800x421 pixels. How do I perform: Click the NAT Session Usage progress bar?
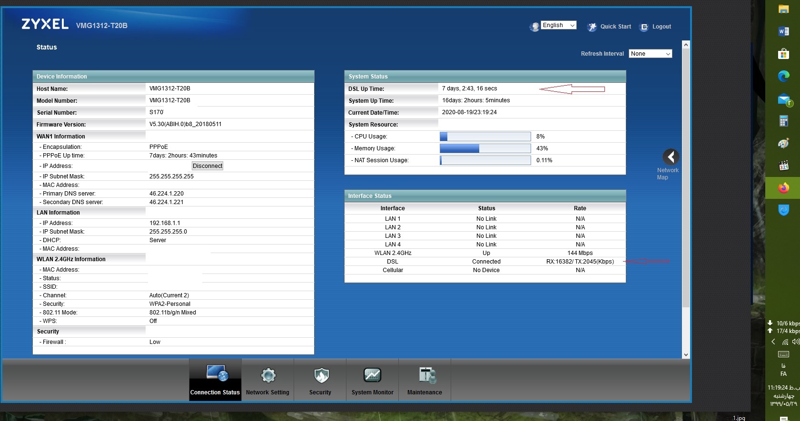click(485, 160)
